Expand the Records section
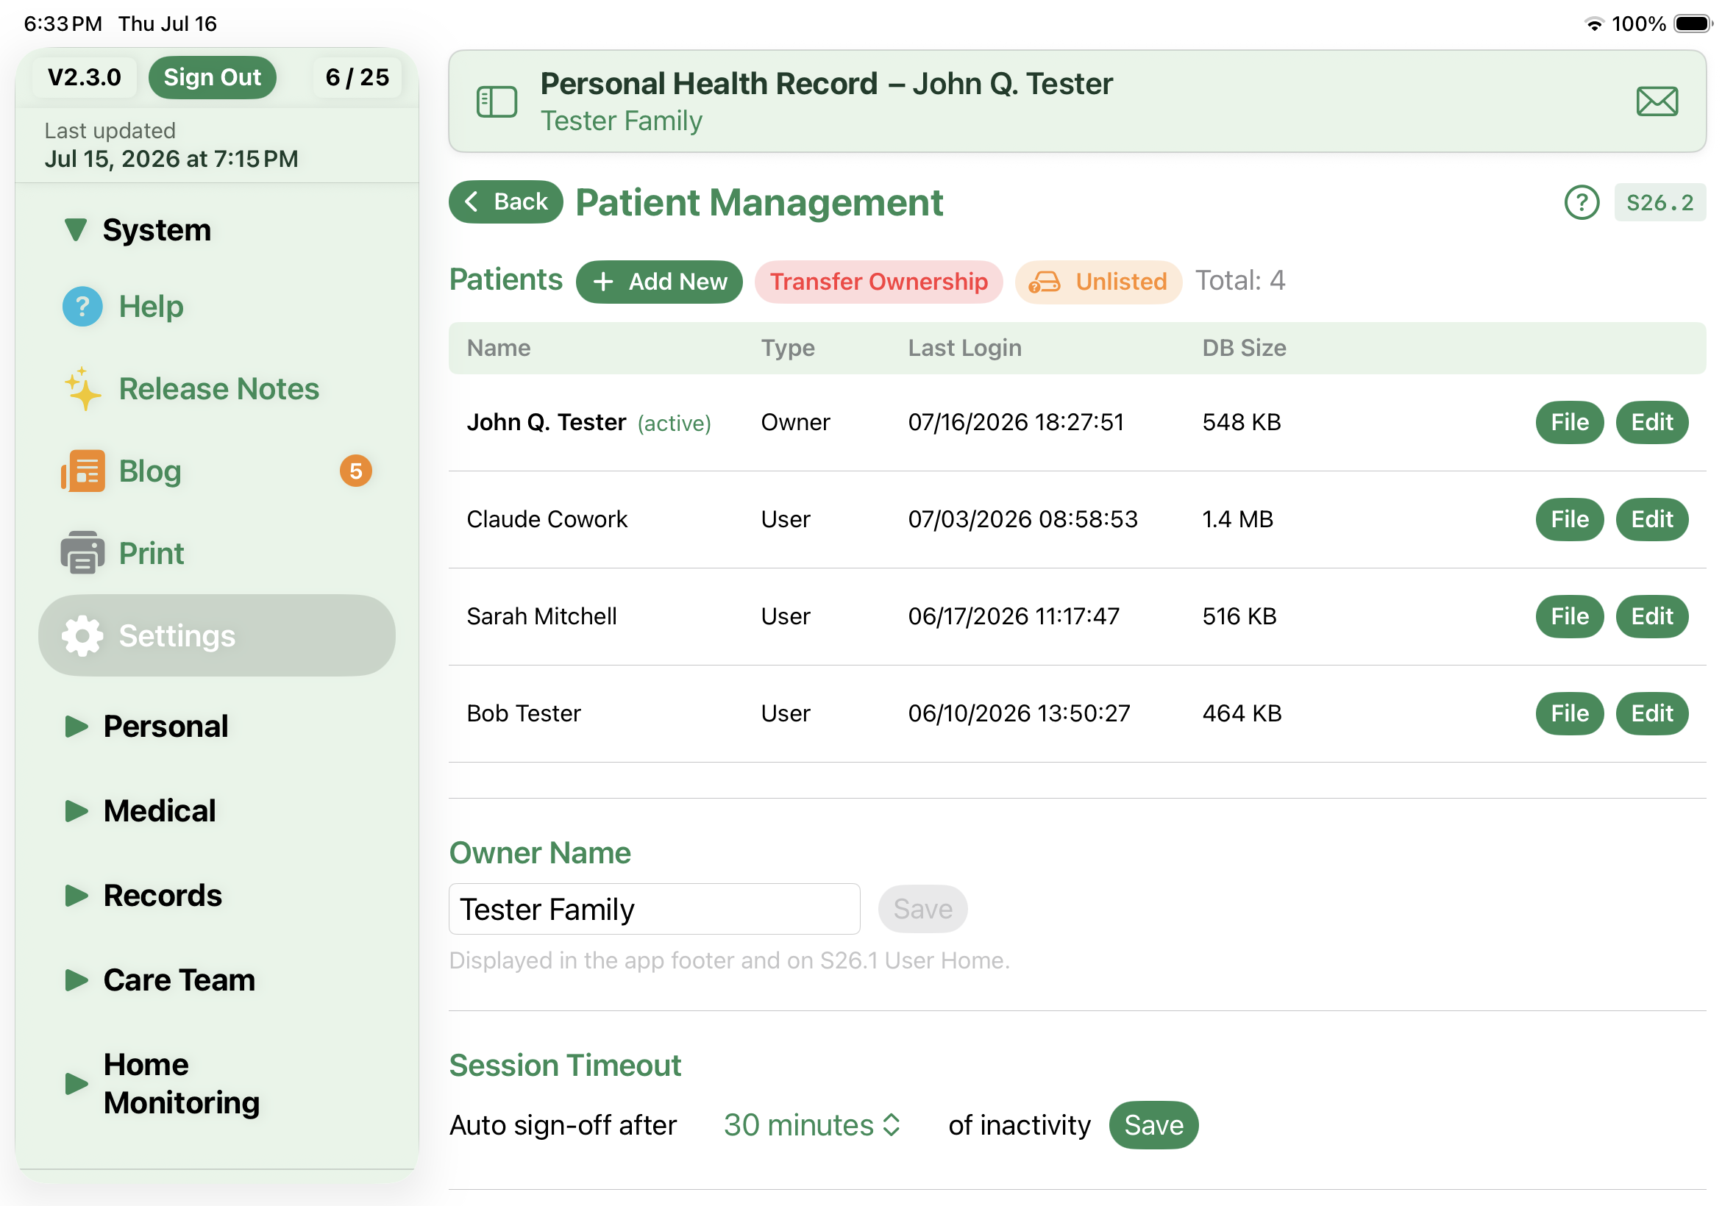This screenshot has width=1736, height=1206. click(x=76, y=896)
